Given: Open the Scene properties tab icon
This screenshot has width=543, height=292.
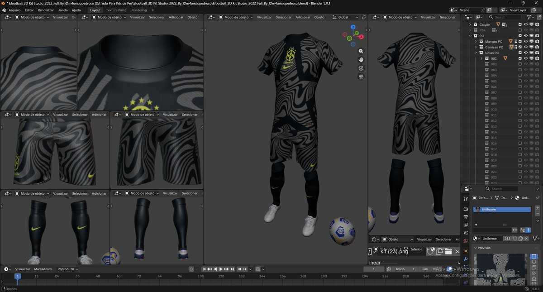Looking at the screenshot, I should [466, 233].
